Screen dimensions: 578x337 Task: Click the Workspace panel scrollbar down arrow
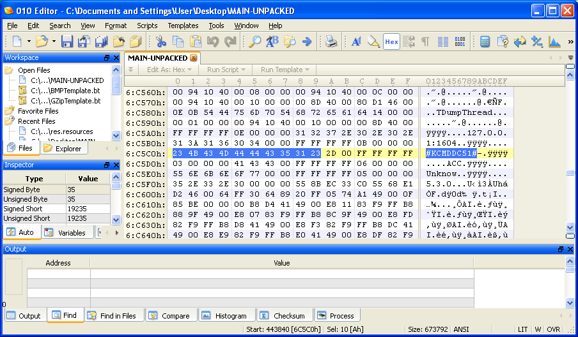116,135
